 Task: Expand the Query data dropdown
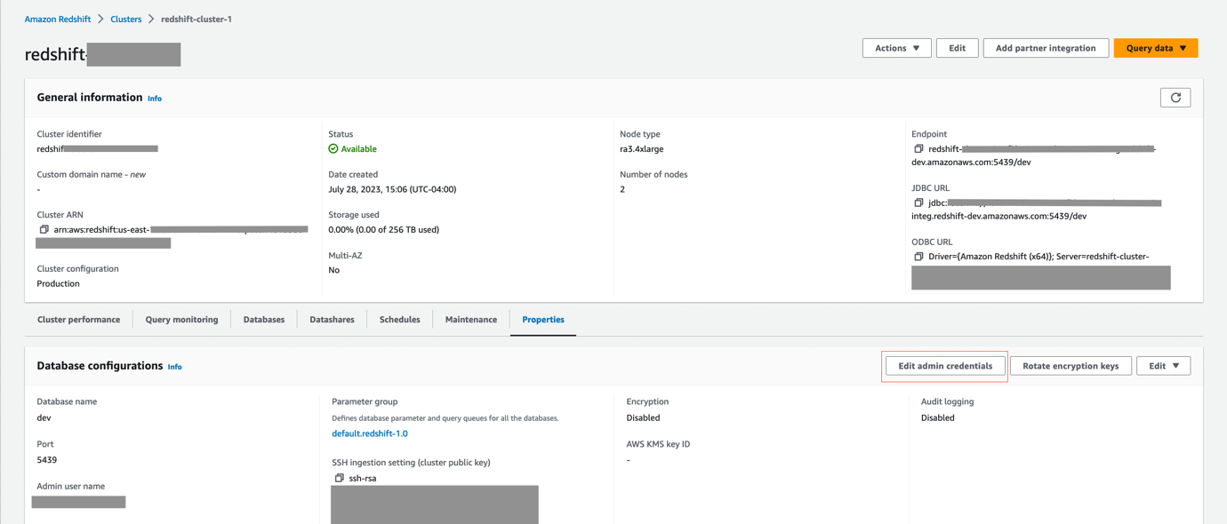click(x=1155, y=48)
